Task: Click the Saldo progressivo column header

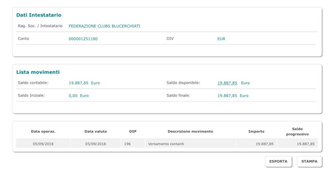Action: coord(297,131)
